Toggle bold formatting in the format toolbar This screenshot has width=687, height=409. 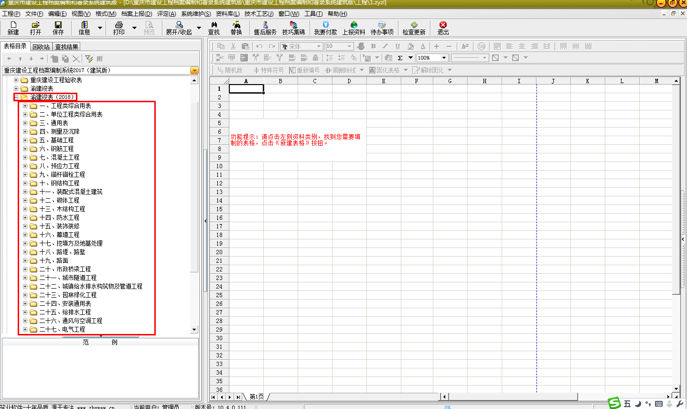[x=373, y=46]
